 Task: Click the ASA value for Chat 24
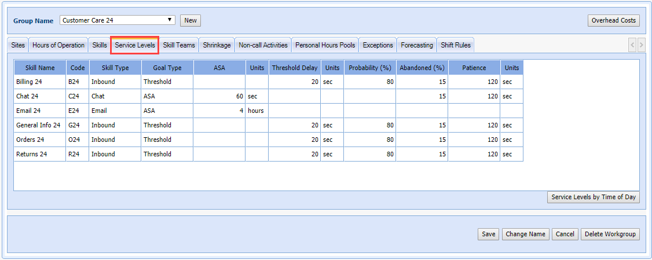[219, 96]
